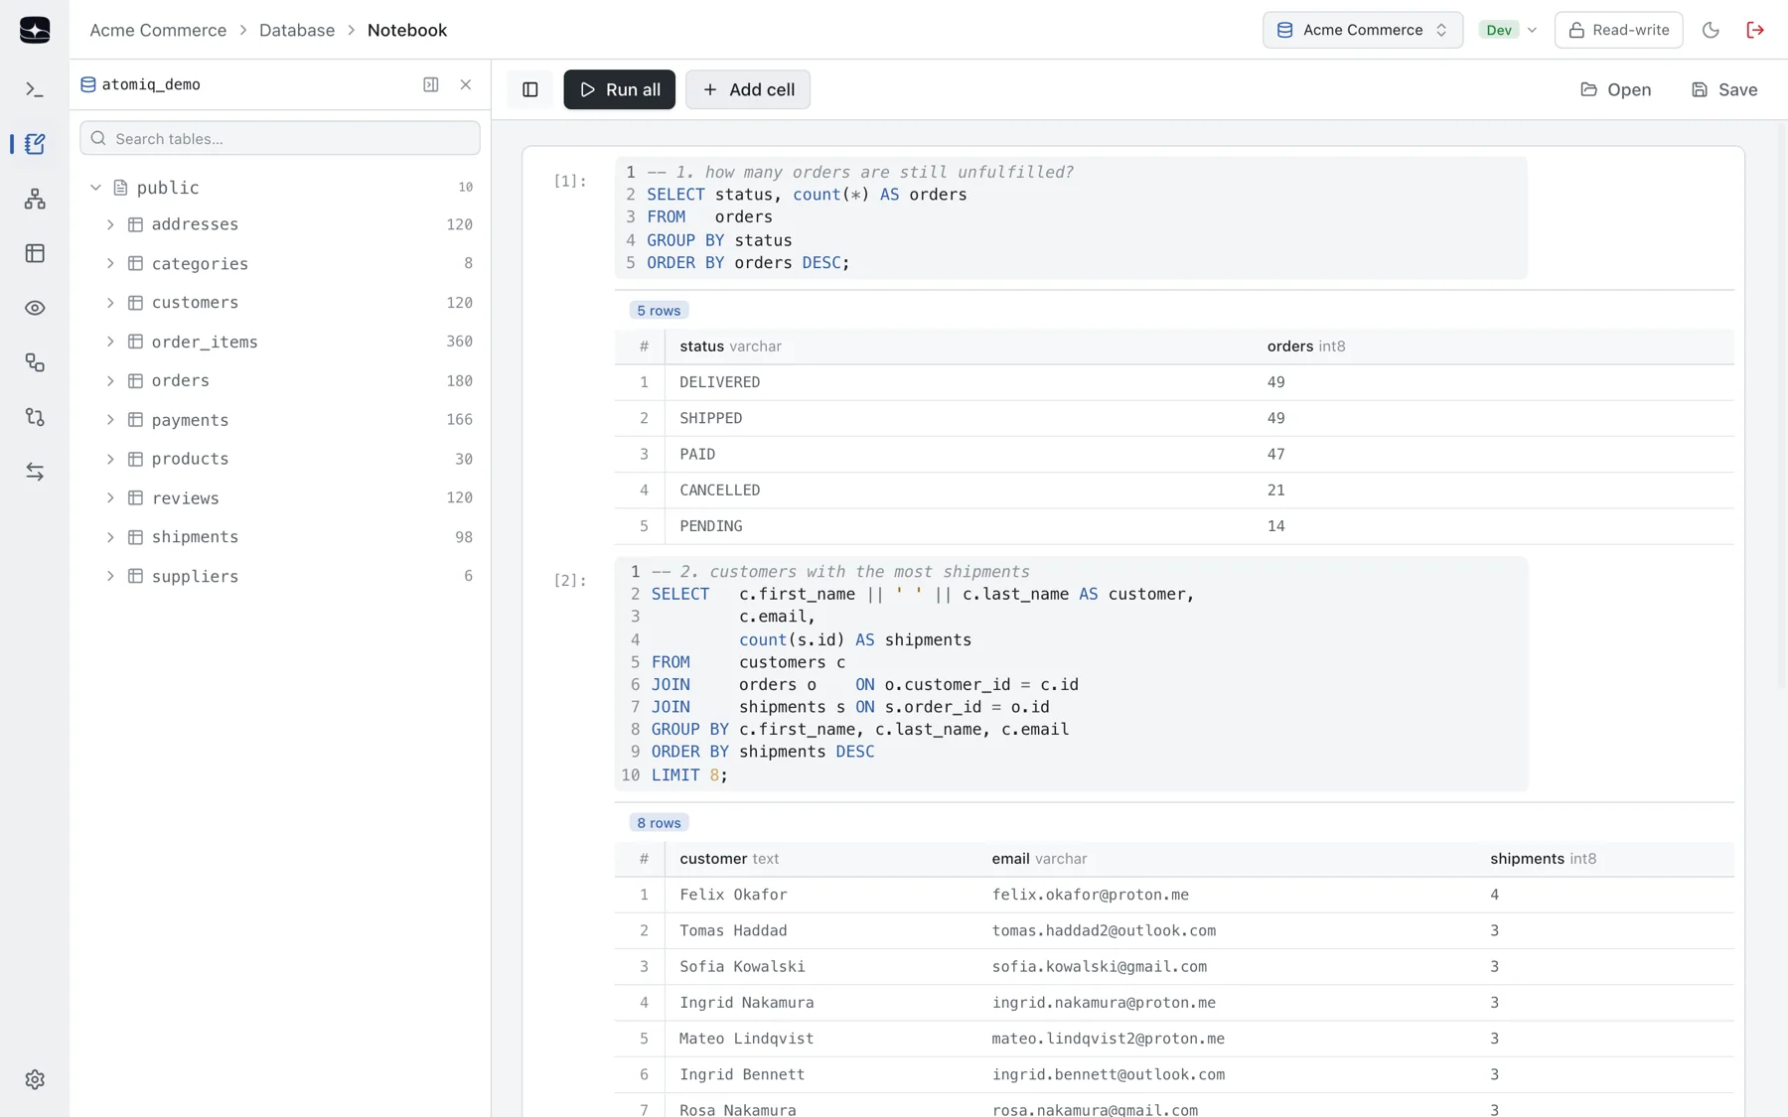Open the table browser sidebar icon

coord(35,253)
